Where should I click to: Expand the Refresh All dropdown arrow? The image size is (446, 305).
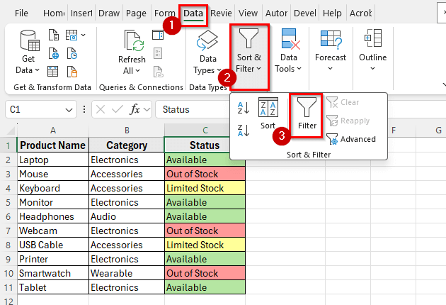(138, 70)
